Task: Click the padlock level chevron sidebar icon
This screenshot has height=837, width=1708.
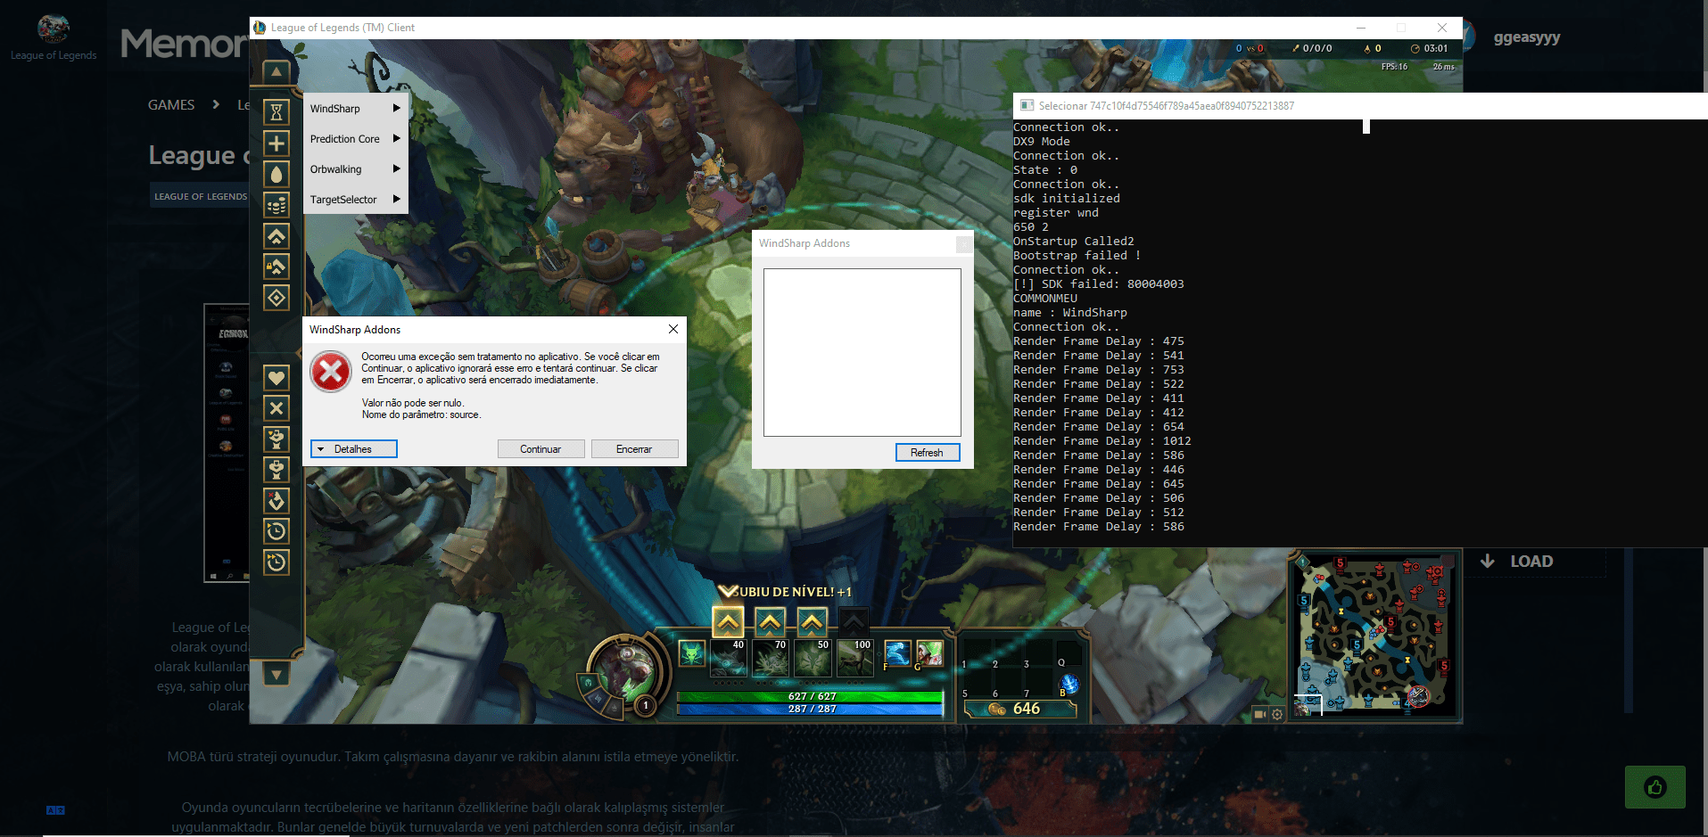Action: click(x=276, y=267)
